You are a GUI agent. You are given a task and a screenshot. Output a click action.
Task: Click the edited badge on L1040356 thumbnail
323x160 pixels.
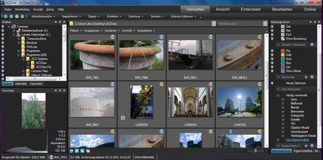123,118
